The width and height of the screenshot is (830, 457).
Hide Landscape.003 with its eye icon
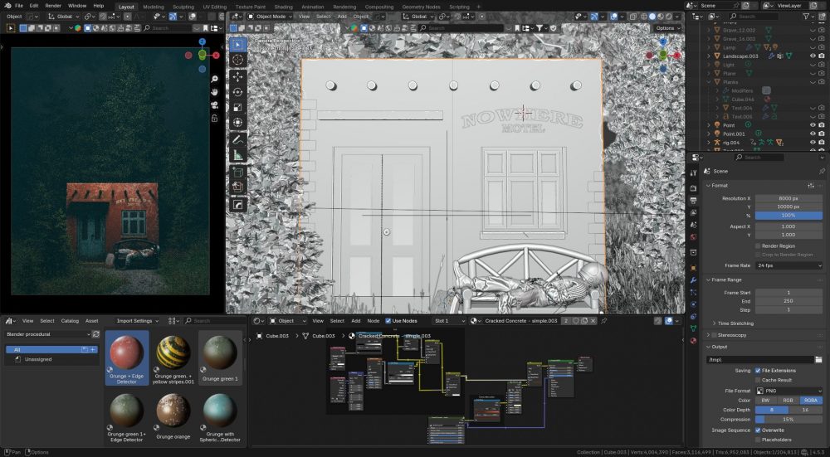[x=813, y=56]
